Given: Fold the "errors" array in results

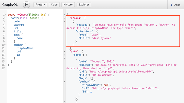Looking at the screenshot, I should (65, 18).
